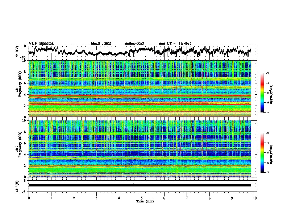Click time axis tick label '0'
287x222 pixels.
click(29, 198)
